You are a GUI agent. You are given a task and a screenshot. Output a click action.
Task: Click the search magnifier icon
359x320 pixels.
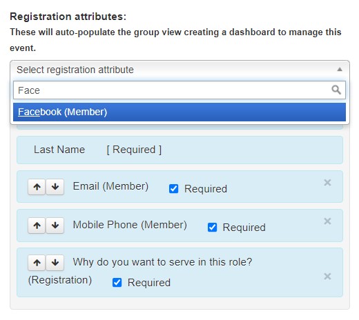(x=336, y=90)
